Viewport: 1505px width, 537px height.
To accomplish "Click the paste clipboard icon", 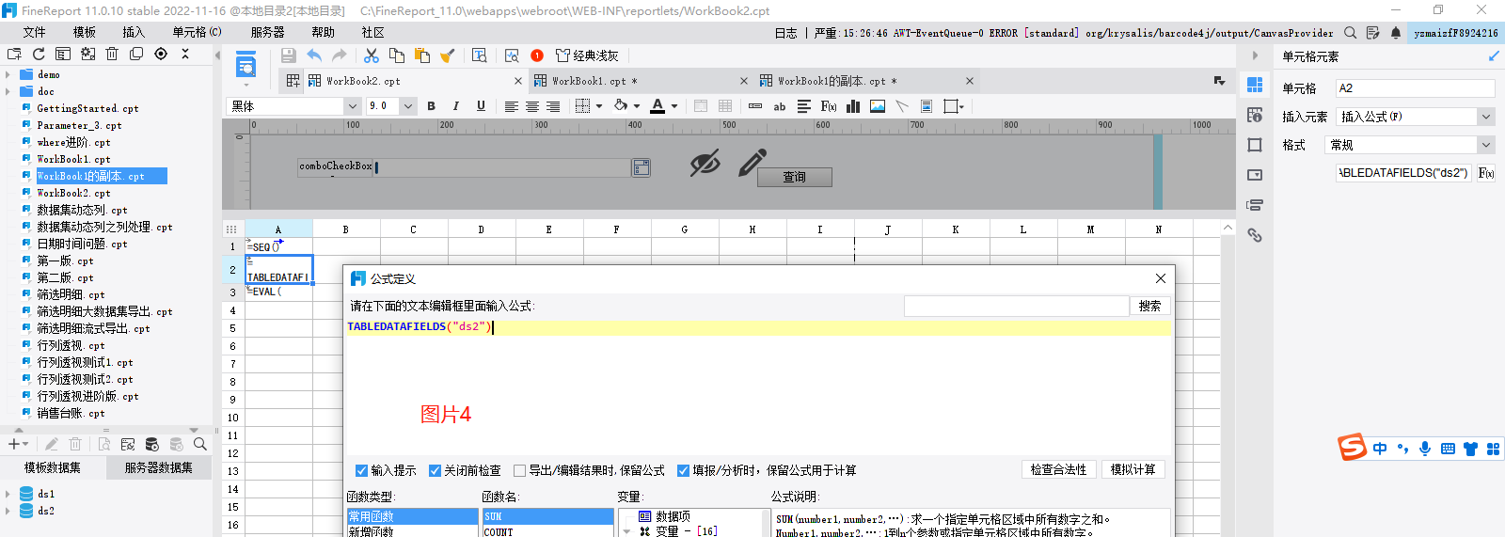I will (422, 55).
